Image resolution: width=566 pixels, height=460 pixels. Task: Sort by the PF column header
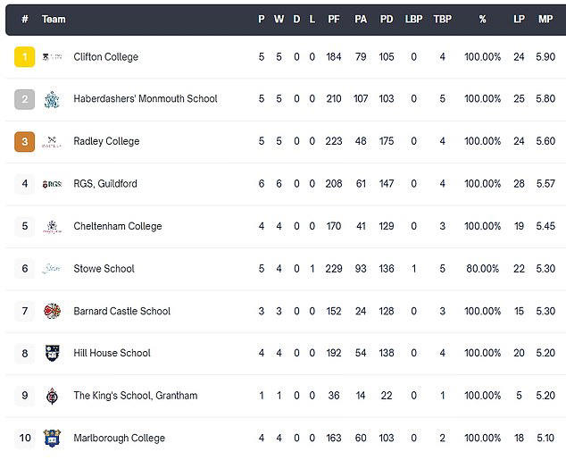pyautogui.click(x=334, y=19)
